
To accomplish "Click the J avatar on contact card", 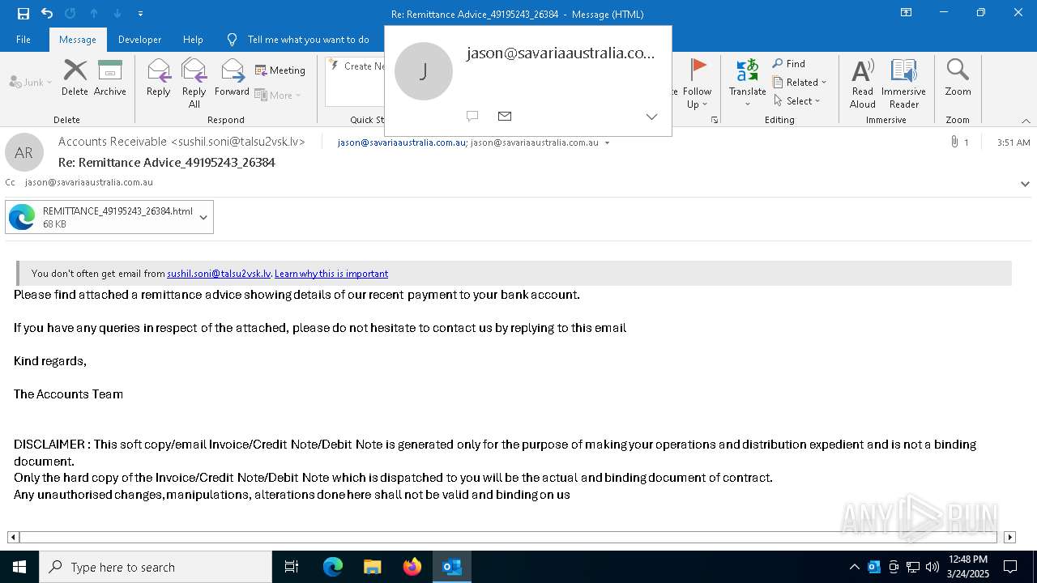I will pos(423,71).
